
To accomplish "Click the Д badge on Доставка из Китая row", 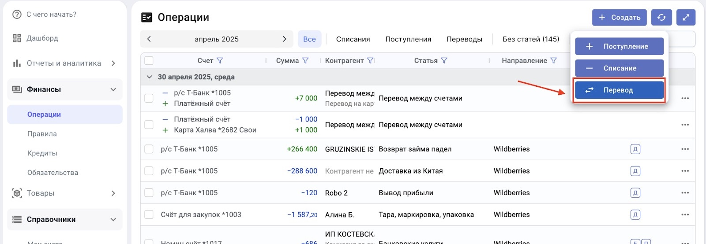I will tap(635, 171).
